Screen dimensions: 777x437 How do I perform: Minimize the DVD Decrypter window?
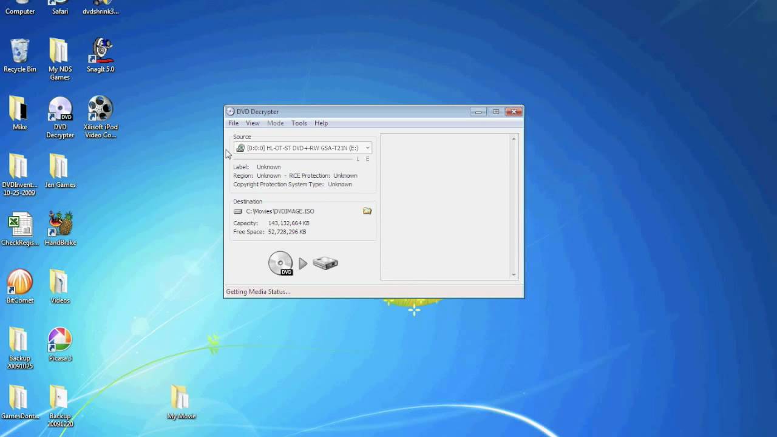478,112
